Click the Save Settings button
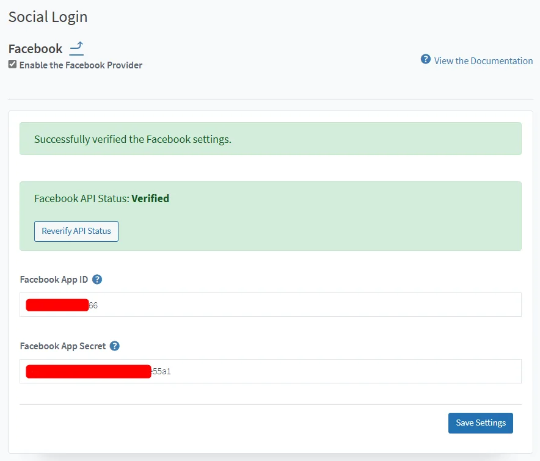The width and height of the screenshot is (540, 461). [480, 423]
